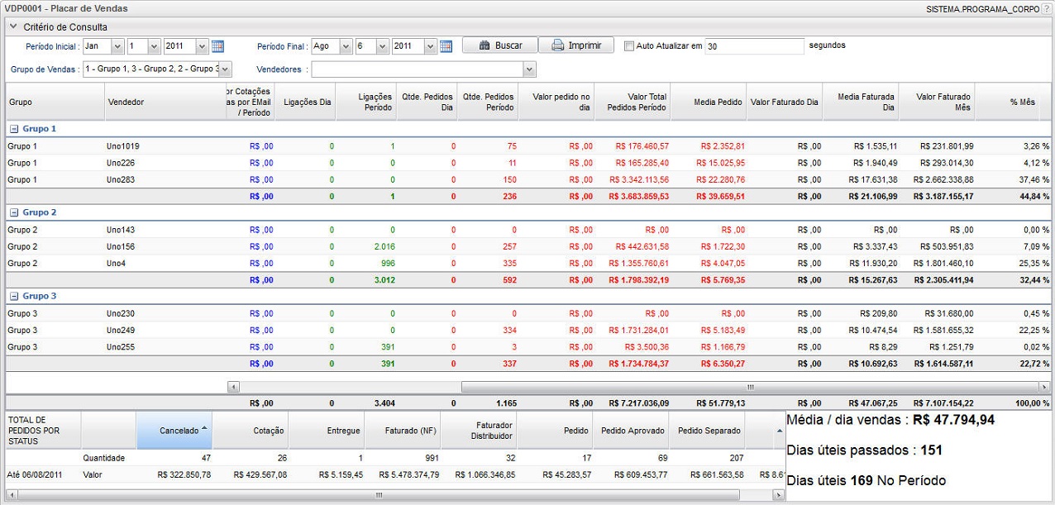Open the Vendedores dropdown list

coord(529,69)
